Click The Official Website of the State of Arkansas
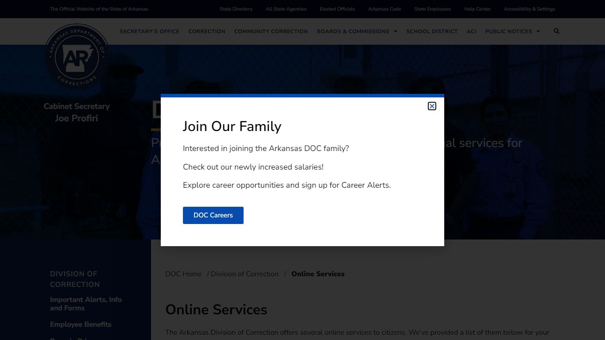The height and width of the screenshot is (340, 605). coord(99,9)
